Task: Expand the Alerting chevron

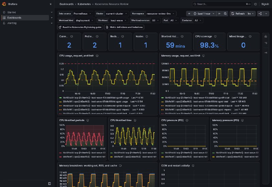Action: click(52, 23)
